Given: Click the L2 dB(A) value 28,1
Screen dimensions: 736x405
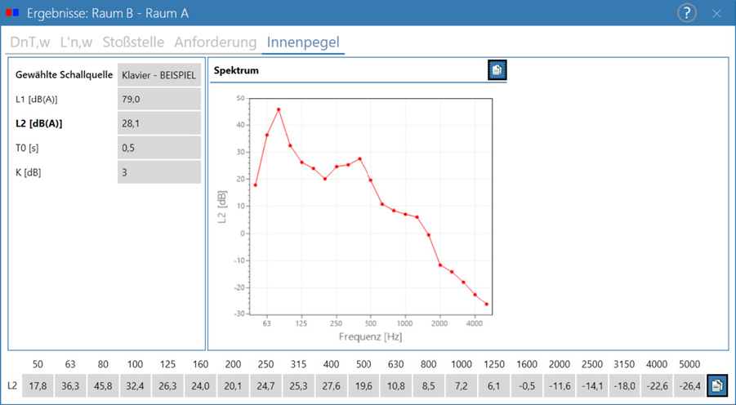Looking at the screenshot, I should (x=159, y=123).
